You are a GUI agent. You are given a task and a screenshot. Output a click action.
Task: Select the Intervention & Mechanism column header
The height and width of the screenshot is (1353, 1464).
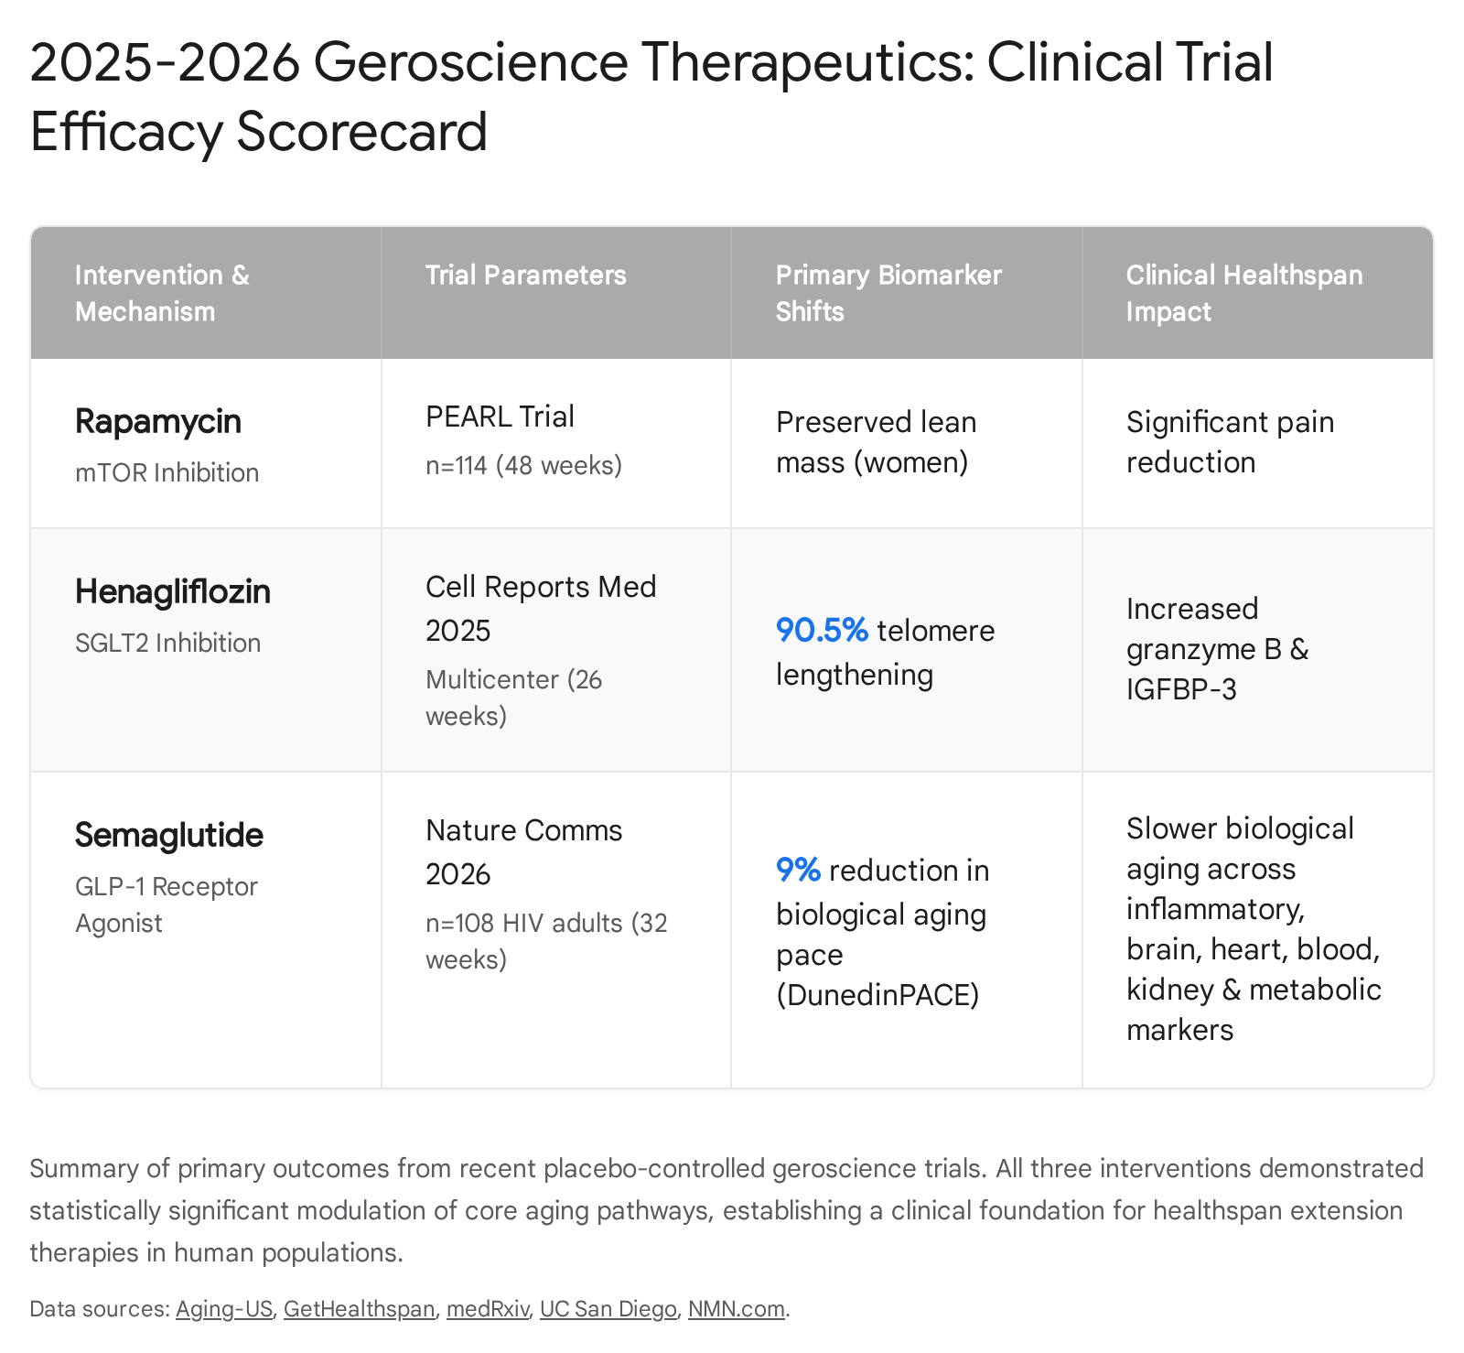tap(206, 293)
